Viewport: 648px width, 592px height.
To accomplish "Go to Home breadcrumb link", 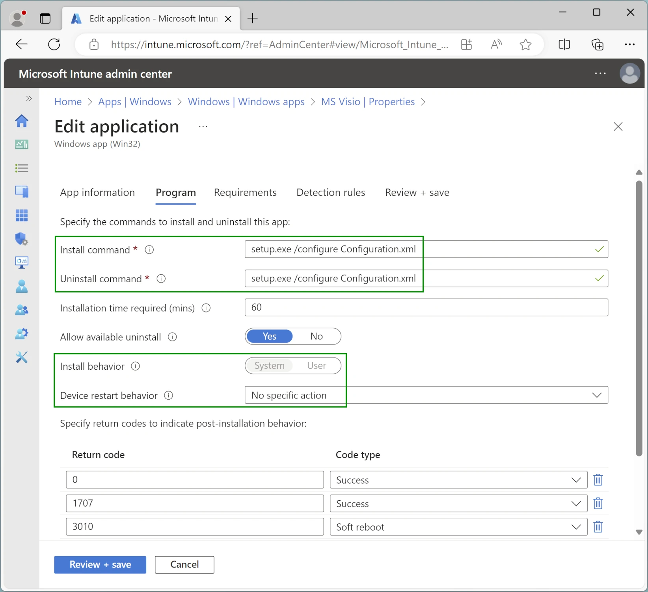I will pyautogui.click(x=68, y=102).
